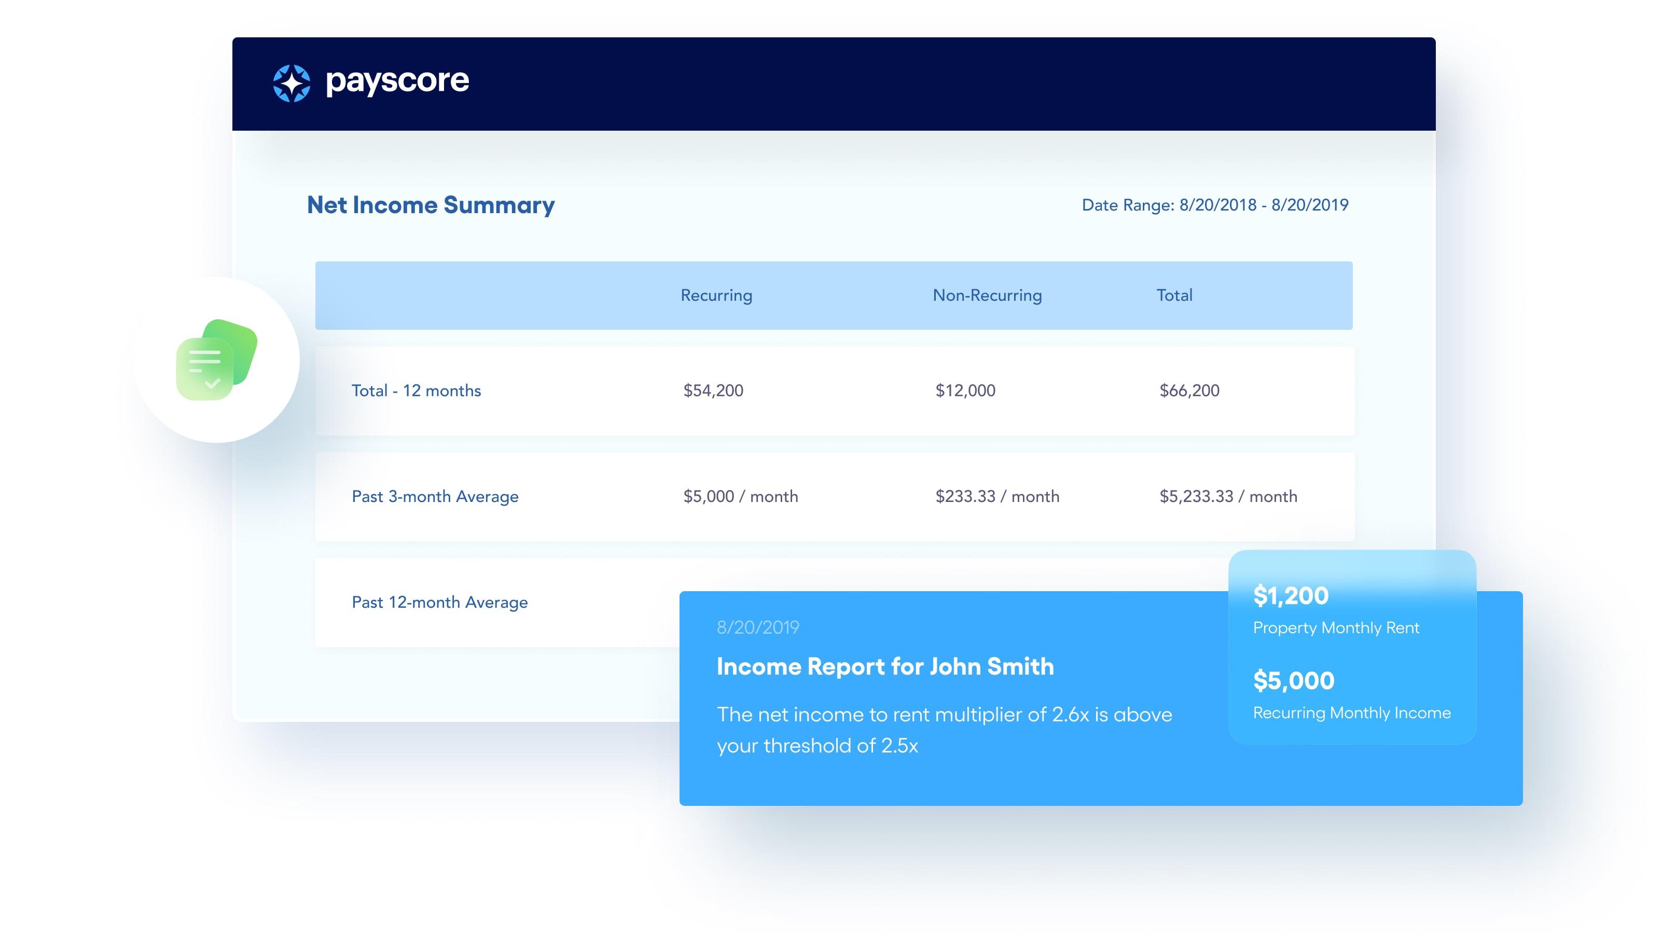
Task: Click the $5,233.33 / month total average
Action: (1227, 497)
